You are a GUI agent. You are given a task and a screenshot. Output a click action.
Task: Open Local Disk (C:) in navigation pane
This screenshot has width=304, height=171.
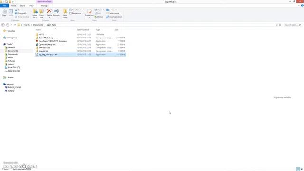tap(14, 67)
